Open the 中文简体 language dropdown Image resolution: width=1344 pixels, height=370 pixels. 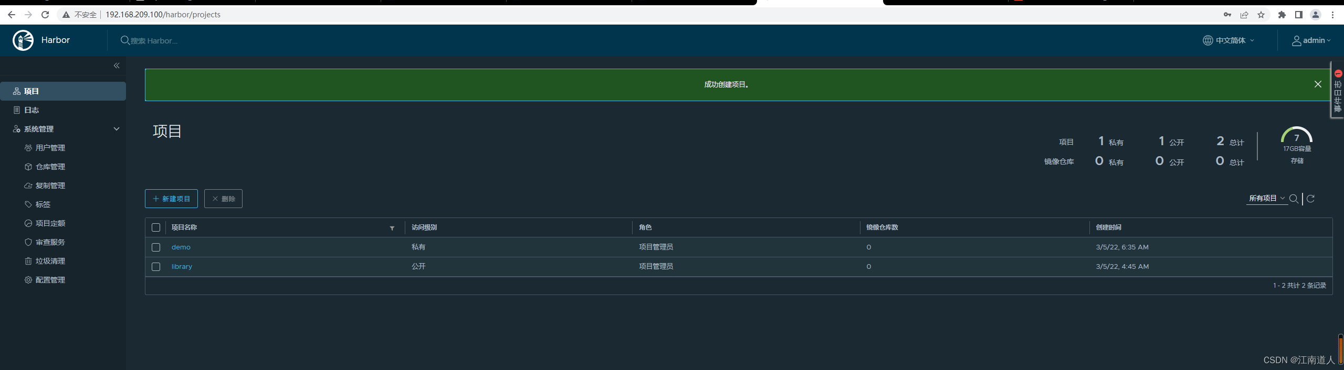[x=1228, y=40]
